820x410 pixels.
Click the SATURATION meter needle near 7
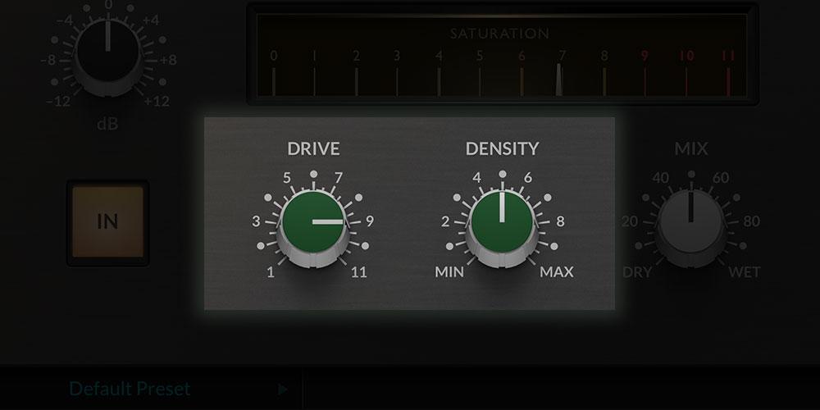pos(558,80)
